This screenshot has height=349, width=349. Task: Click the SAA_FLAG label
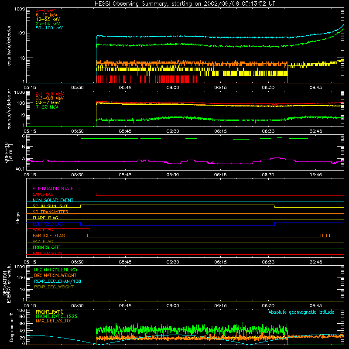43,230
